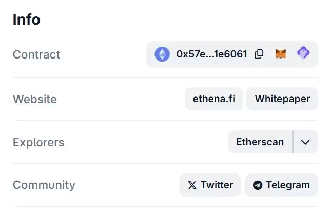Image resolution: width=330 pixels, height=213 pixels.
Task: Click the Ethereum network logo icon
Action: [162, 54]
